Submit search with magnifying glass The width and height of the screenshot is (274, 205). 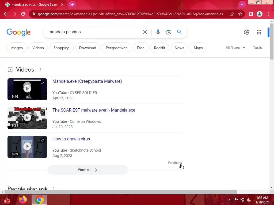pyautogui.click(x=179, y=32)
